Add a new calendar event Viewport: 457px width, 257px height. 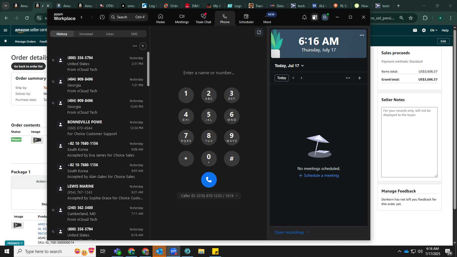(360, 78)
